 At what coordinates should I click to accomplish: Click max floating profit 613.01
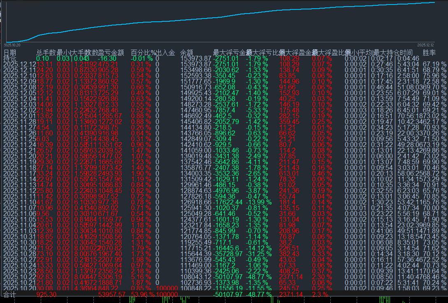coord(289,173)
